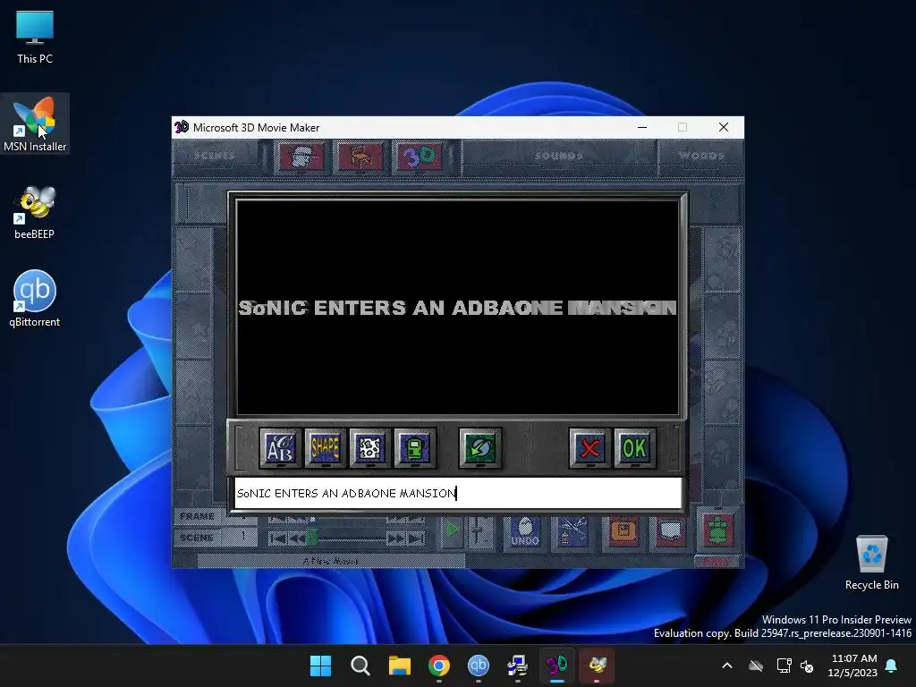Image resolution: width=916 pixels, height=687 pixels.
Task: Select the 3D words tool icon
Action: point(420,157)
